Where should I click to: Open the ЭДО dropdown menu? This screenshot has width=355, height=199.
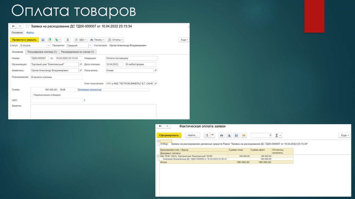80,40
